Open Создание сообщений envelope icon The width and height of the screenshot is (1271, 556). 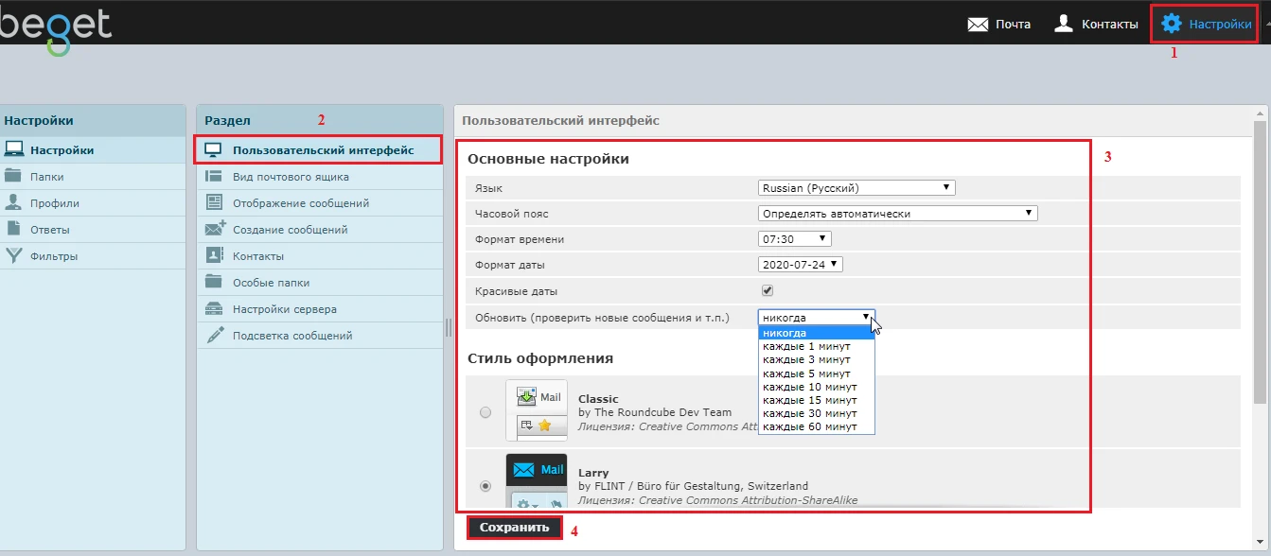pyautogui.click(x=215, y=229)
